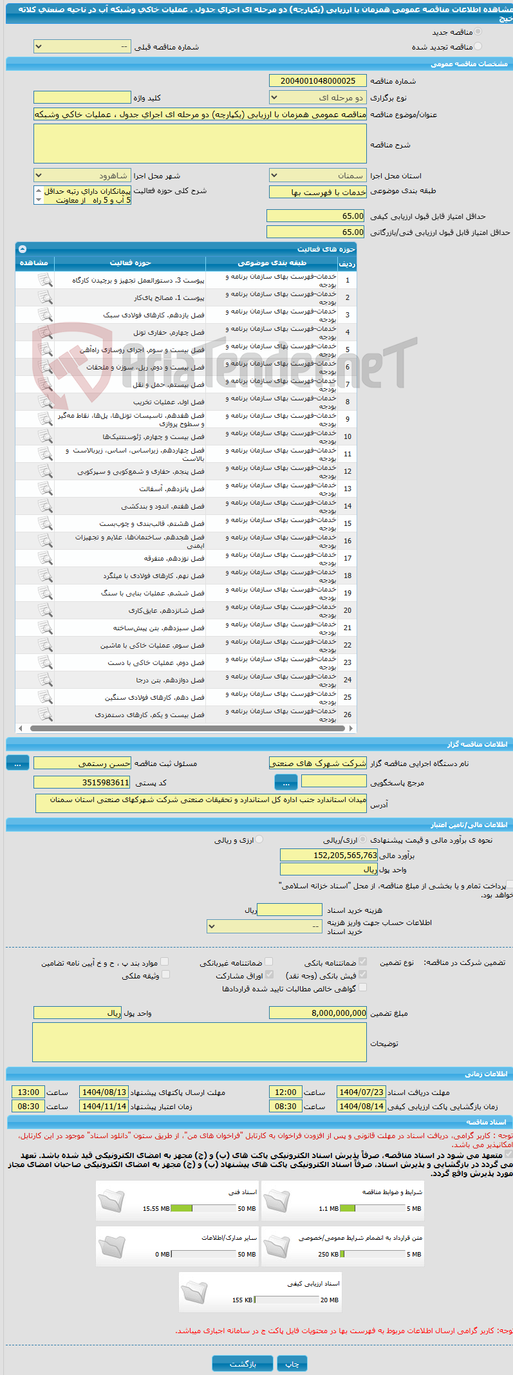Open view icon for row 10
Image resolution: width=513 pixels, height=1375 pixels.
tap(44, 436)
